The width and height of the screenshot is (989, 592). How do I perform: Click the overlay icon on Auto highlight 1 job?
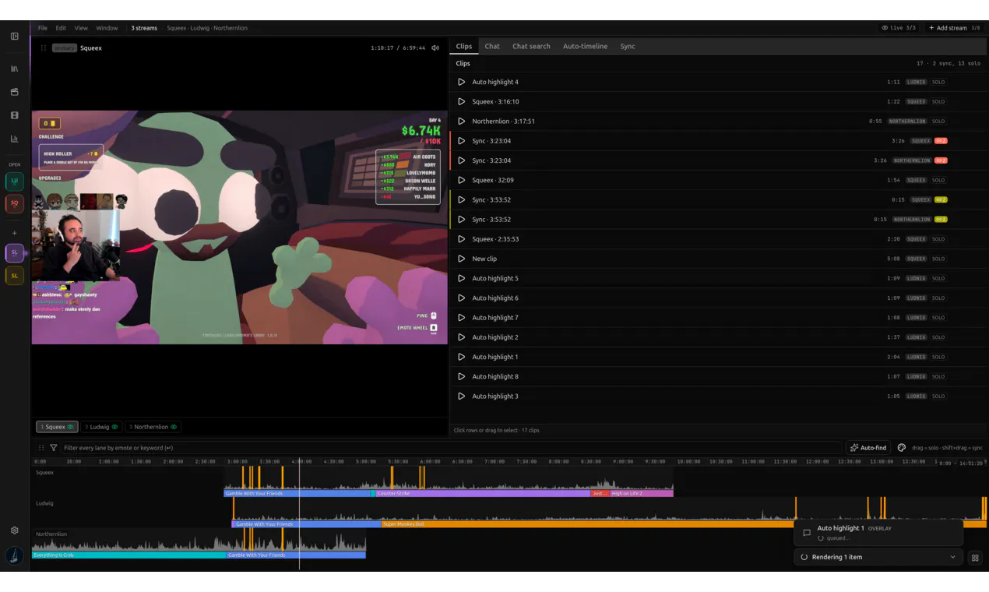(x=807, y=533)
